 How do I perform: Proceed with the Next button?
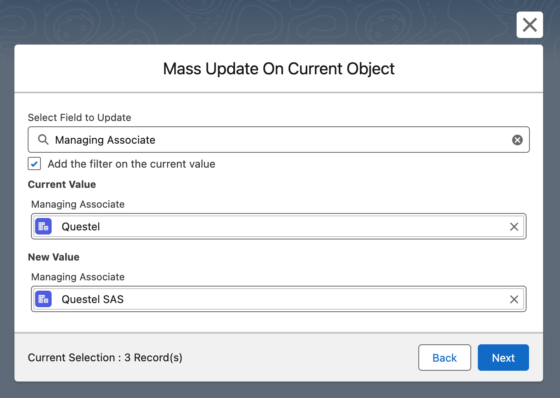[x=503, y=358]
